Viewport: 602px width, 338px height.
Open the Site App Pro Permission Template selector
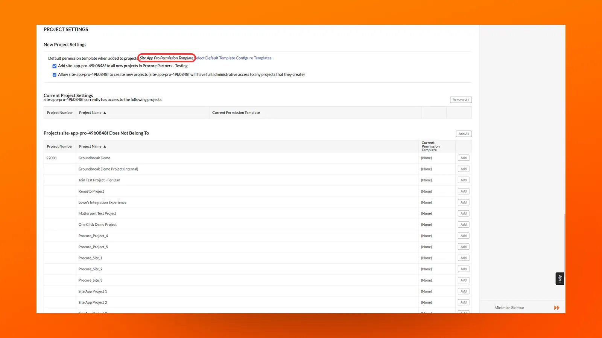[x=167, y=58]
